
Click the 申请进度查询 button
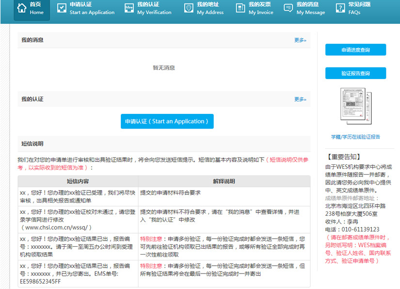tap(355, 50)
